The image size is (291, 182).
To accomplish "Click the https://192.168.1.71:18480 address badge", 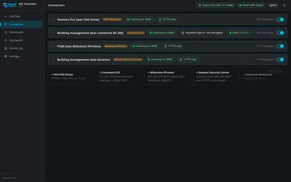I will coord(216,5).
